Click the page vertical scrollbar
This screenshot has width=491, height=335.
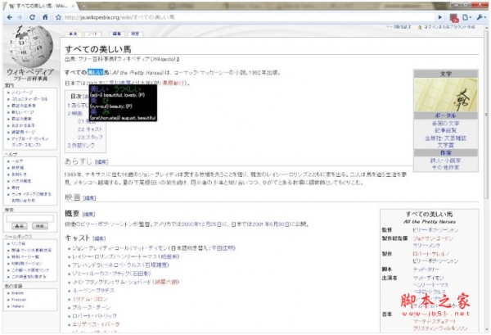(x=486, y=113)
